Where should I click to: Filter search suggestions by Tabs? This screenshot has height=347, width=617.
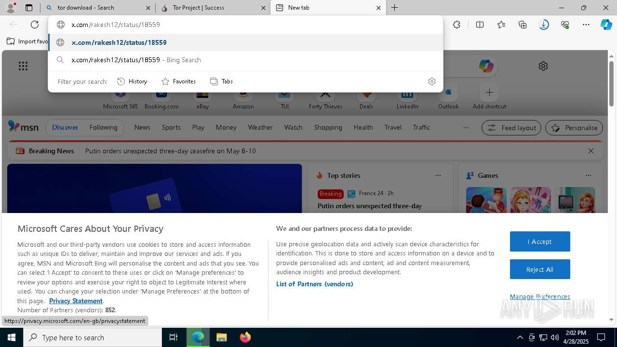click(222, 81)
